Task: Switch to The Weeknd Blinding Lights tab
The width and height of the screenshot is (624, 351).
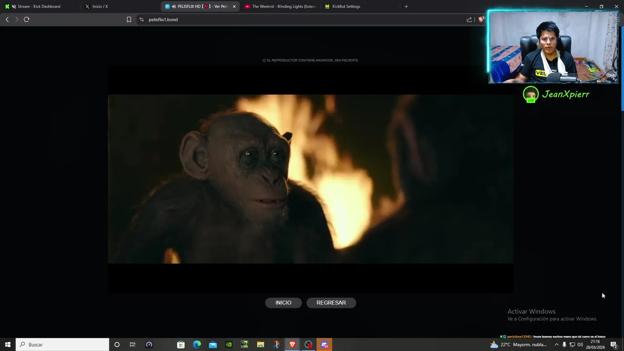Action: [x=280, y=6]
